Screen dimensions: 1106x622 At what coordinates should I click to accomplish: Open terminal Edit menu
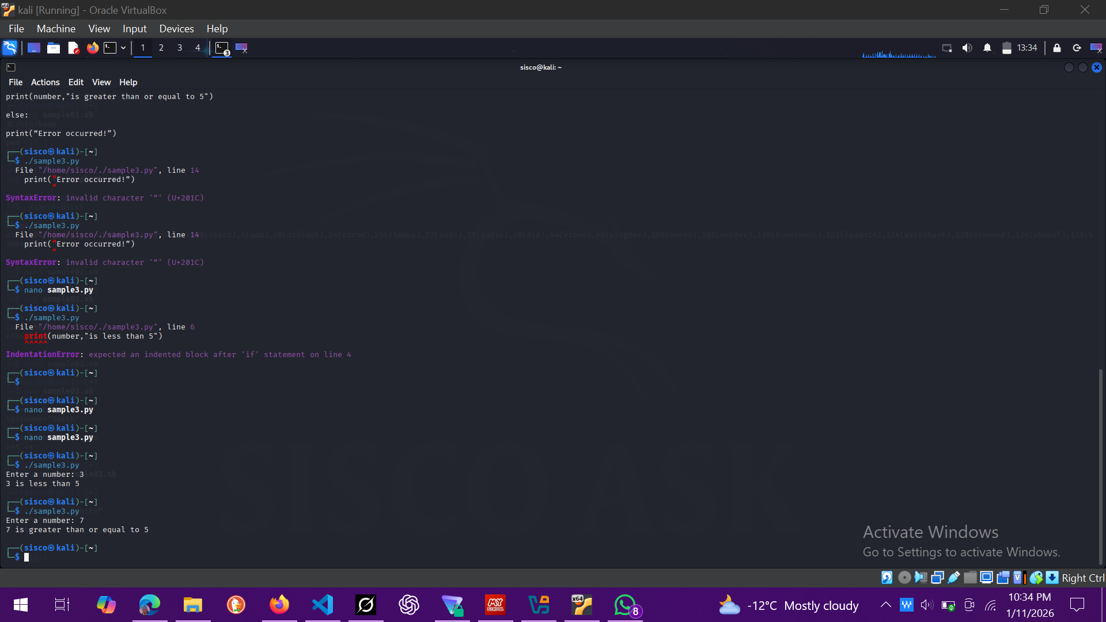pos(75,82)
